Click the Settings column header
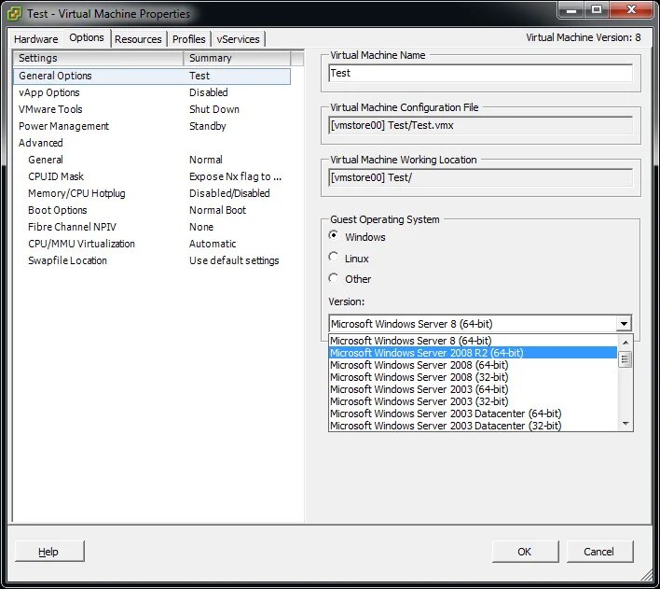The height and width of the screenshot is (589, 660). point(99,58)
